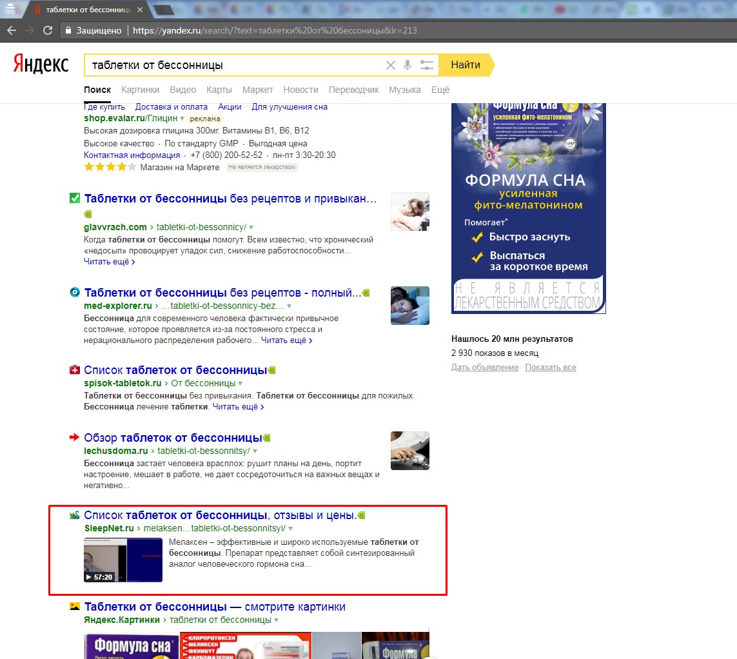Open the Карты tab
The width and height of the screenshot is (737, 659).
(x=219, y=90)
